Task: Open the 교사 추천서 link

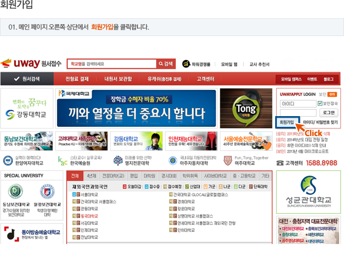Action: 259,65
